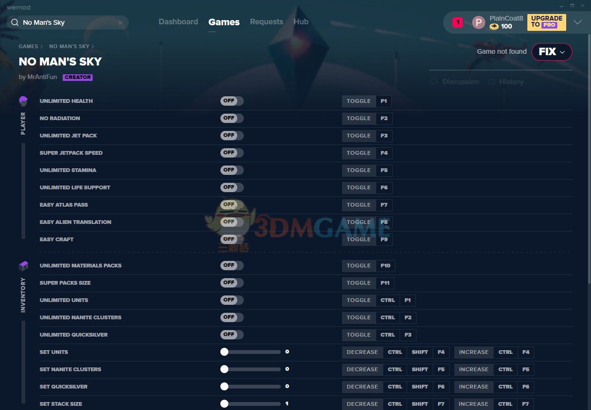
Task: Click the search magnifier icon
Action: tap(15, 22)
